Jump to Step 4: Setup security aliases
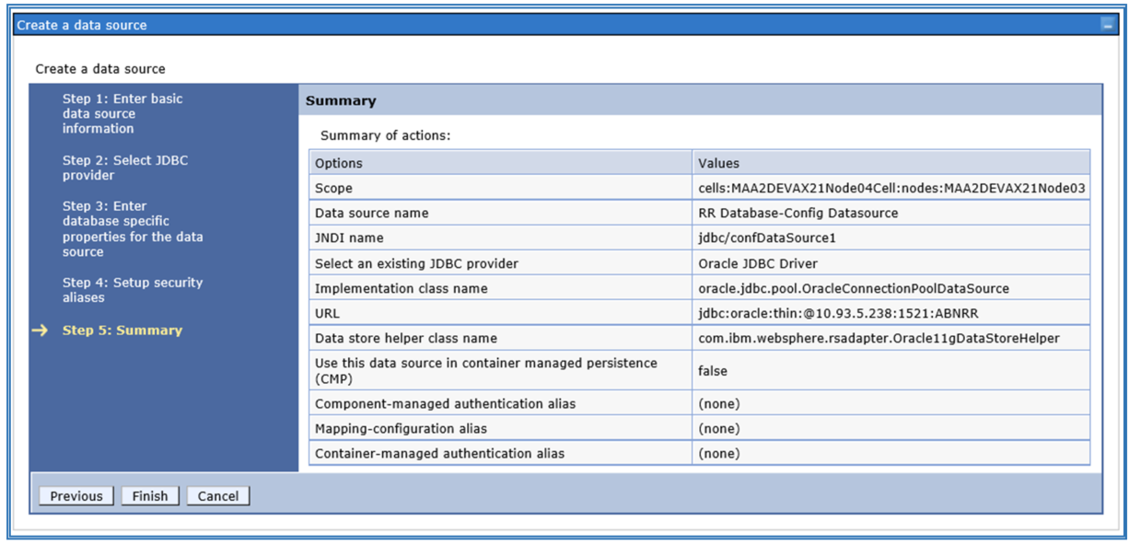 point(133,290)
